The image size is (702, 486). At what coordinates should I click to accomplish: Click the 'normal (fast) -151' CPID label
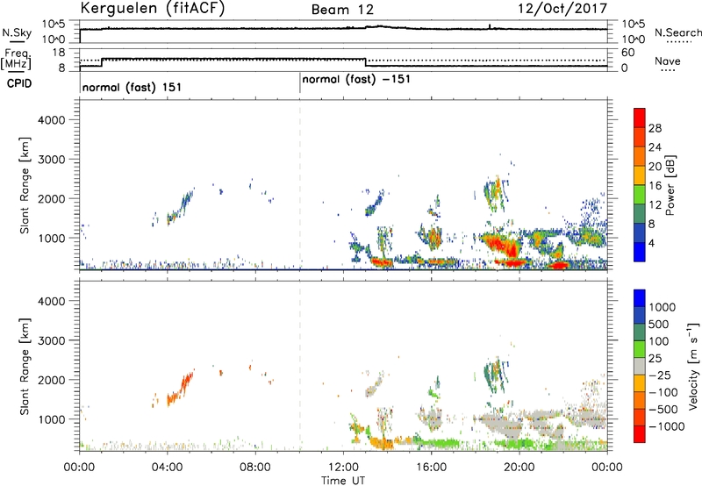click(356, 80)
